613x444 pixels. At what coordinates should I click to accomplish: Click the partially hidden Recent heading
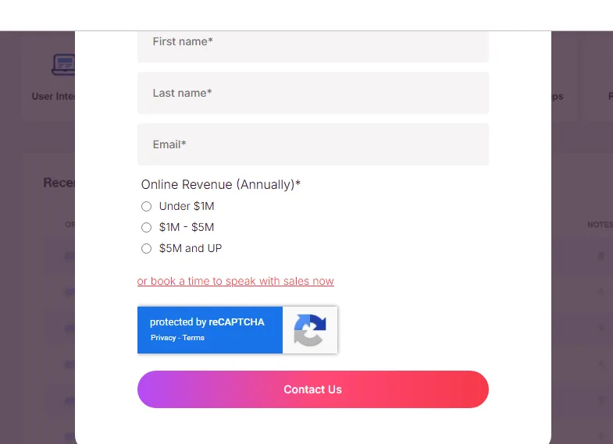pyautogui.click(x=59, y=183)
